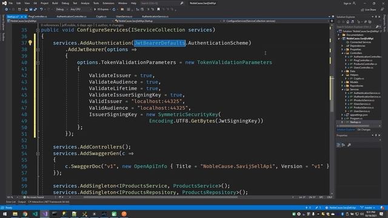Collapse the ConfigureServices method outline
The image size is (388, 218).
(x=38, y=30)
